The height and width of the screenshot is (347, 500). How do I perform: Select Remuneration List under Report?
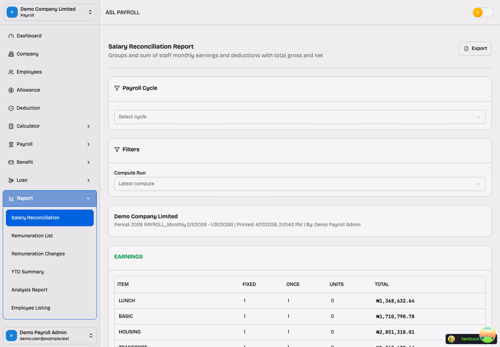(x=32, y=236)
